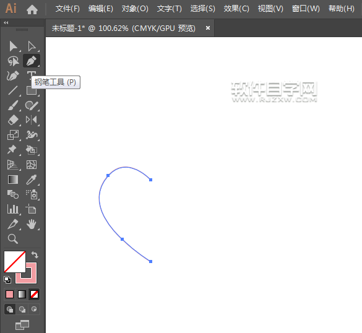Swap fill and stroke colors arrow
Screen dimensions: 362x333
click(x=35, y=255)
